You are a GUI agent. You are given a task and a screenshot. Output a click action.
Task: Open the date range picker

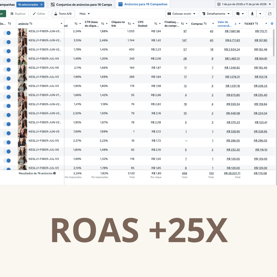coord(244,4)
